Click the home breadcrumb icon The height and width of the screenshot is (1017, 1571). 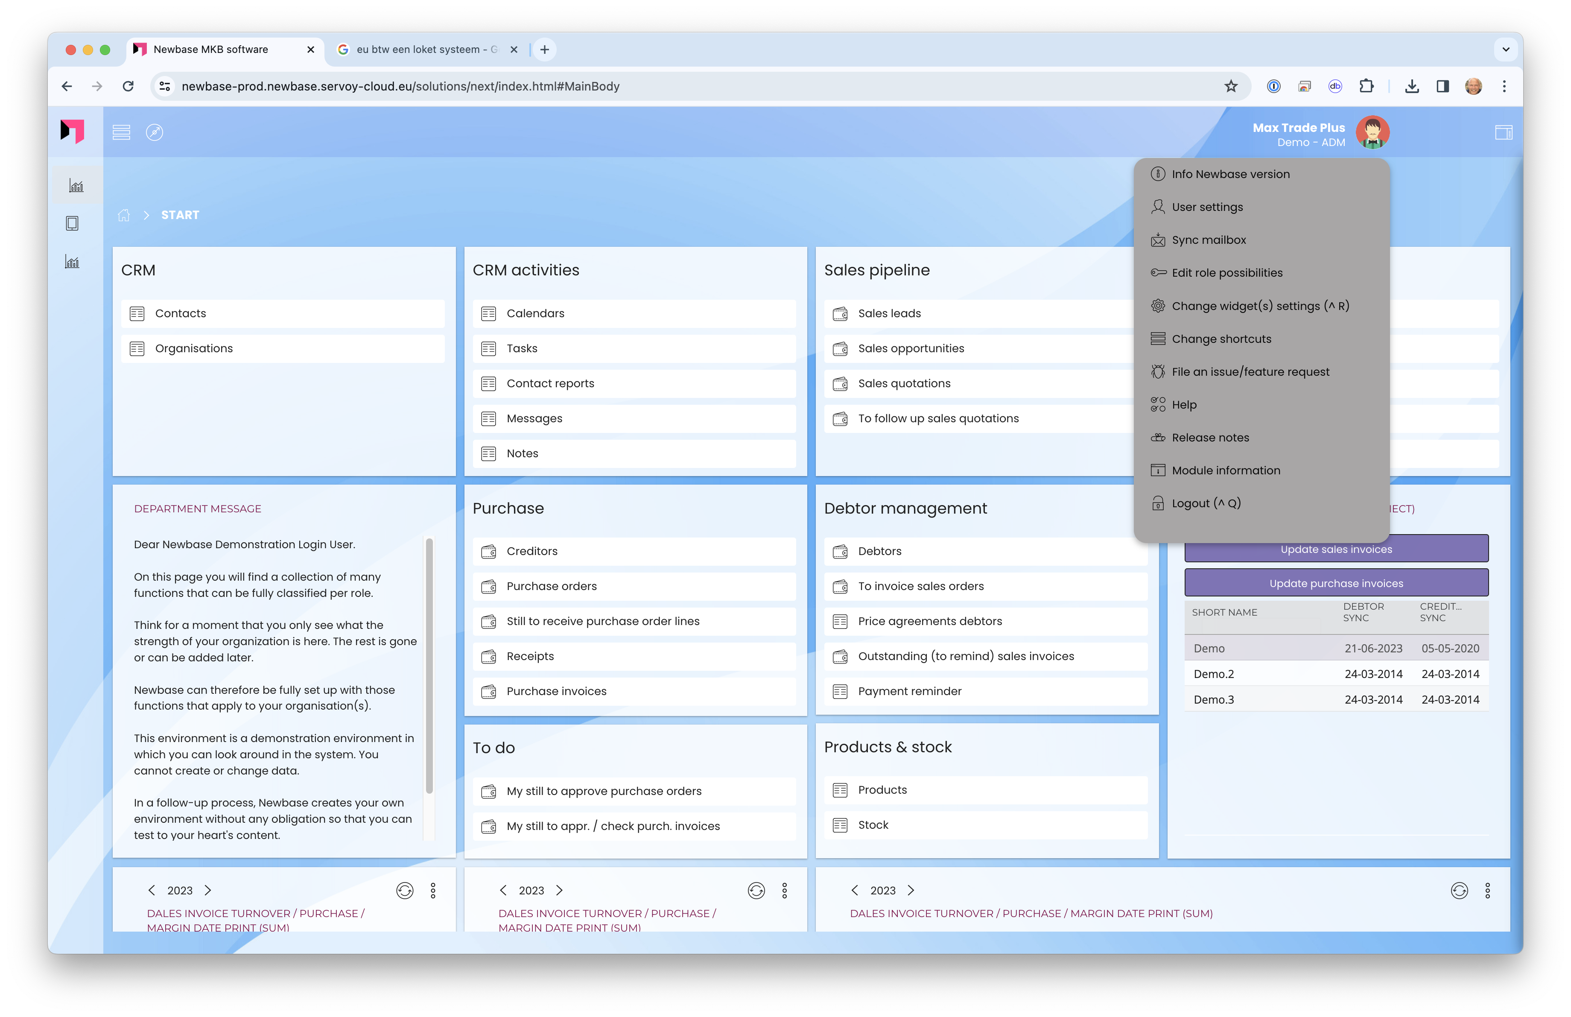tap(123, 215)
